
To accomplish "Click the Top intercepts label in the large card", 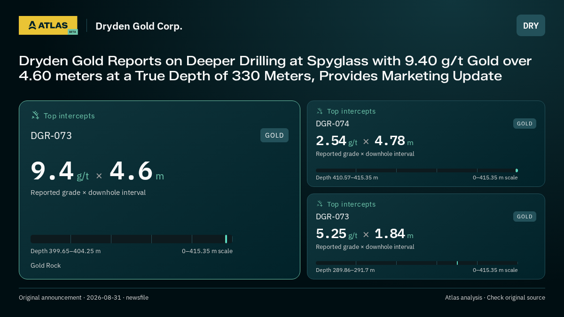I will tap(69, 116).
